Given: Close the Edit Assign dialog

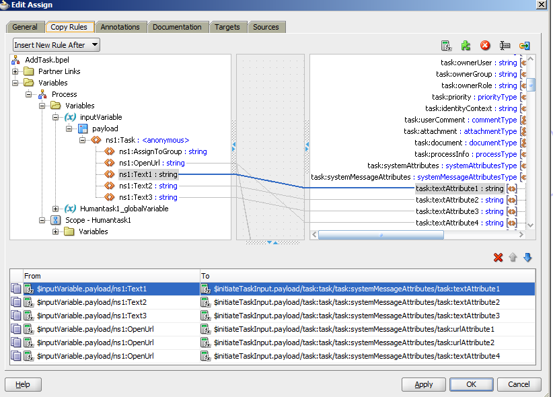Looking at the screenshot, I should (x=542, y=5).
